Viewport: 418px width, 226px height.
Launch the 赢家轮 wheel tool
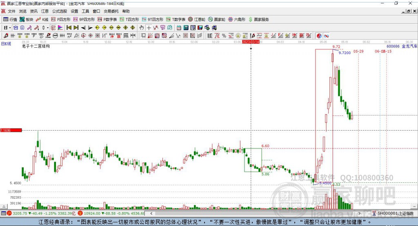(217, 20)
